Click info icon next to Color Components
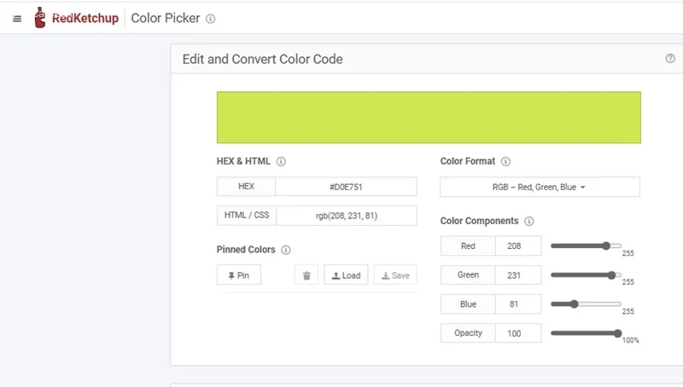Screen dimensions: 683x387 (528, 221)
